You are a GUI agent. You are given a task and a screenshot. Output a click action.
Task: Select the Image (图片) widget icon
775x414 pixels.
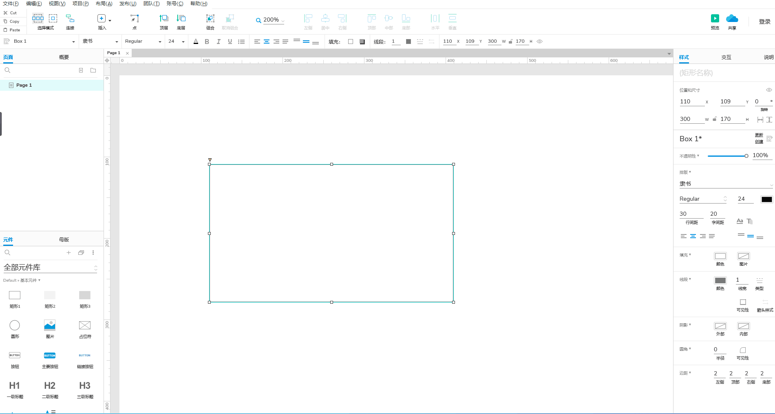(50, 325)
